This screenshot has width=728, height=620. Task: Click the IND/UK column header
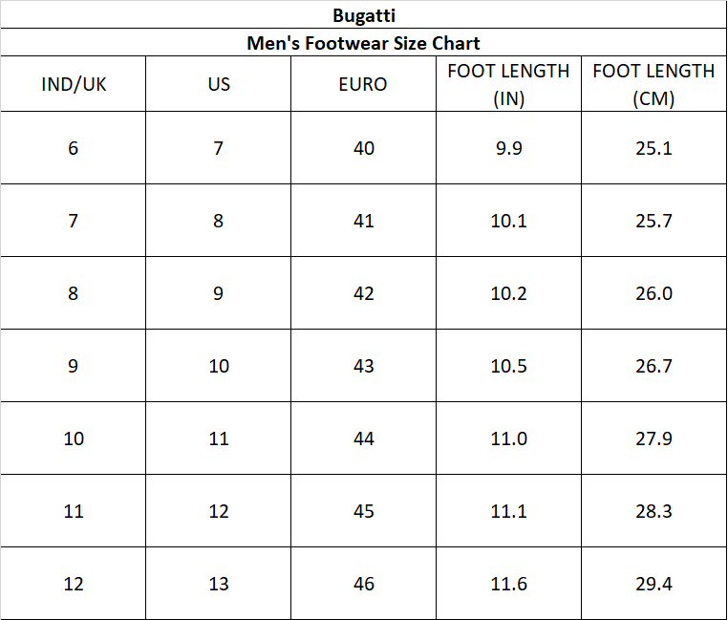74,84
